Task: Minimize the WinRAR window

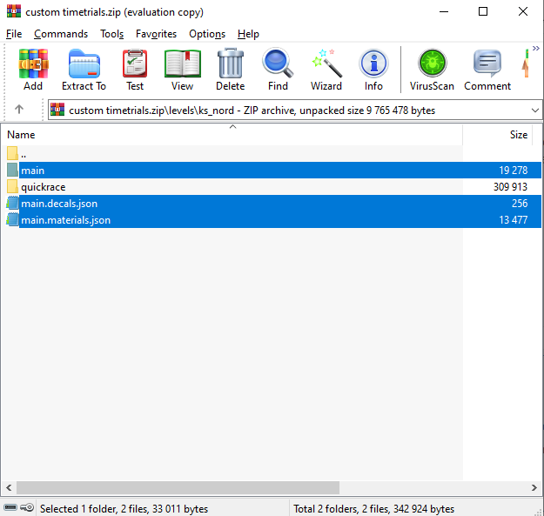Action: tap(444, 11)
